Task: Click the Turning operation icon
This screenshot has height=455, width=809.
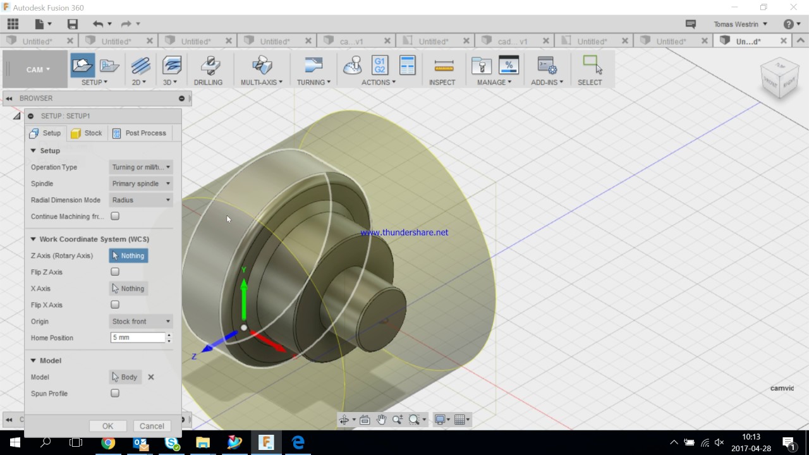Action: coord(313,65)
